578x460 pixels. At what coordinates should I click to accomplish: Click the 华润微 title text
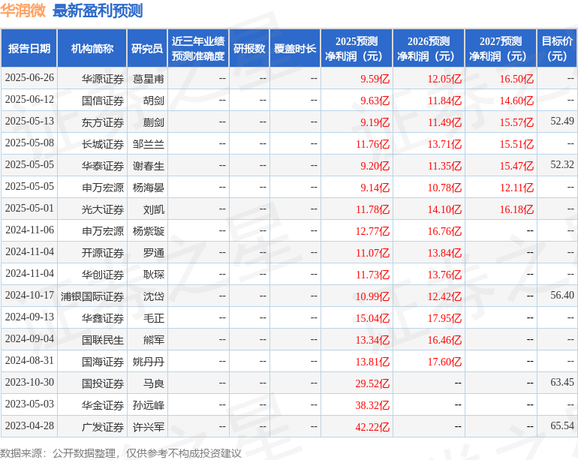[23, 11]
